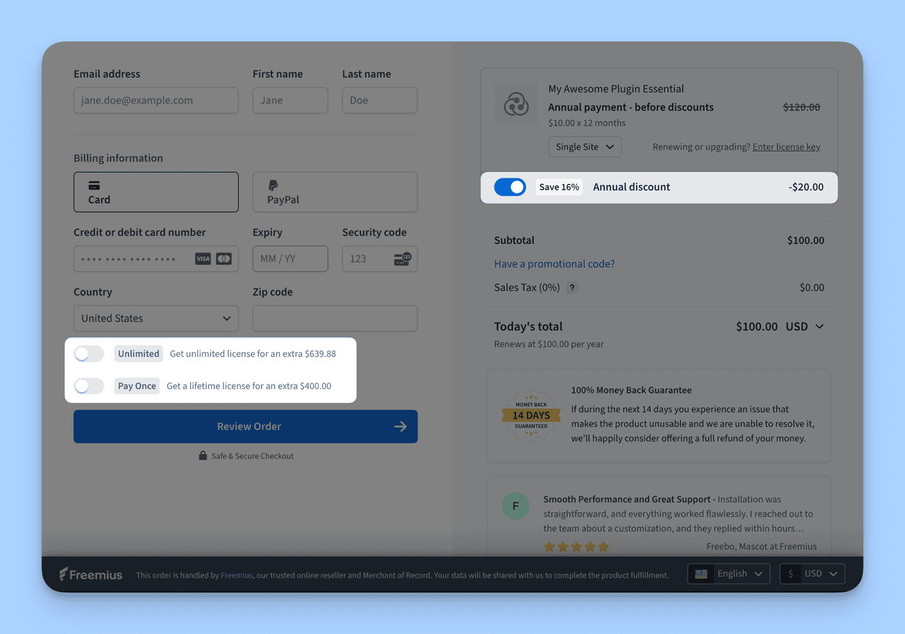Image resolution: width=905 pixels, height=634 pixels.
Task: Click the Visa card icon
Action: pos(202,259)
